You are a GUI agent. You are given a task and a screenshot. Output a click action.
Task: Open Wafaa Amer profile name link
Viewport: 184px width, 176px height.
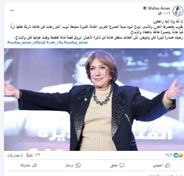pyautogui.click(x=159, y=8)
